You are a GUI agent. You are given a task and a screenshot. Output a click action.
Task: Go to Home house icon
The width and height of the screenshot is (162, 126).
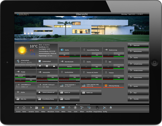(x=24, y=108)
